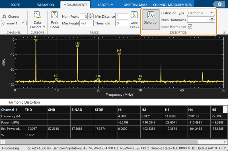The image size is (228, 151).
Task: Select SFDR value 17.3574 cell
Action: [105, 129]
